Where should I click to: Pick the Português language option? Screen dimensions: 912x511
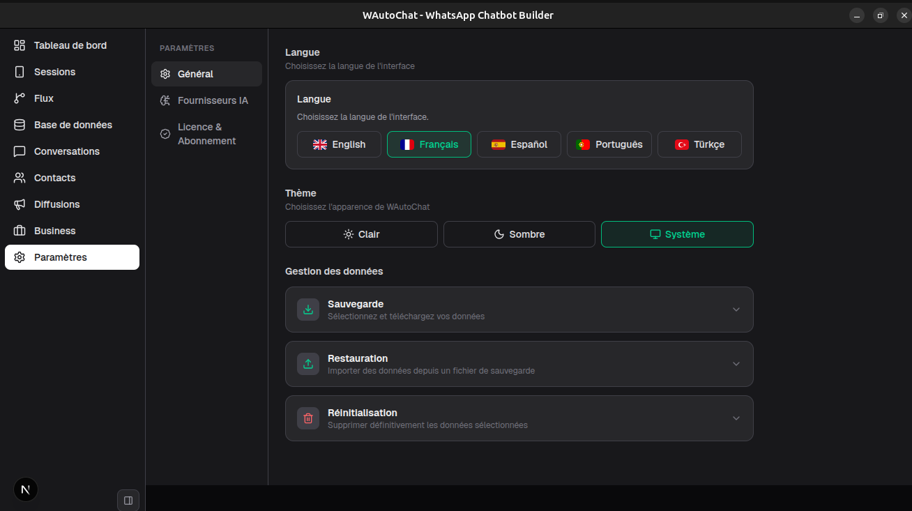click(609, 144)
